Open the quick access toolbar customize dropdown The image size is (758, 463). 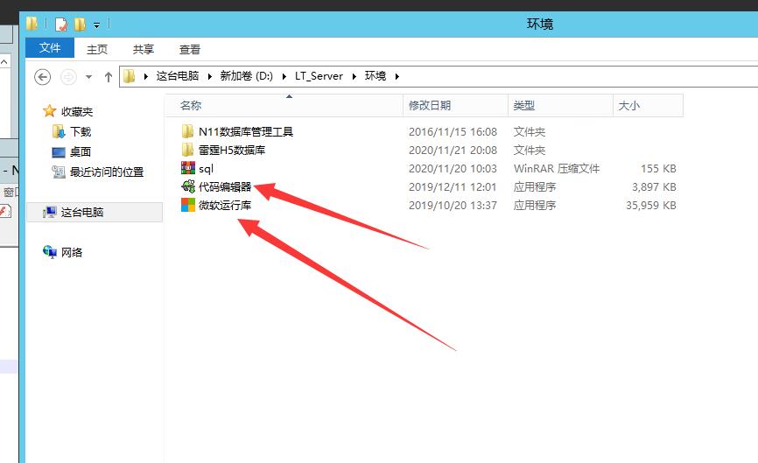pos(96,25)
